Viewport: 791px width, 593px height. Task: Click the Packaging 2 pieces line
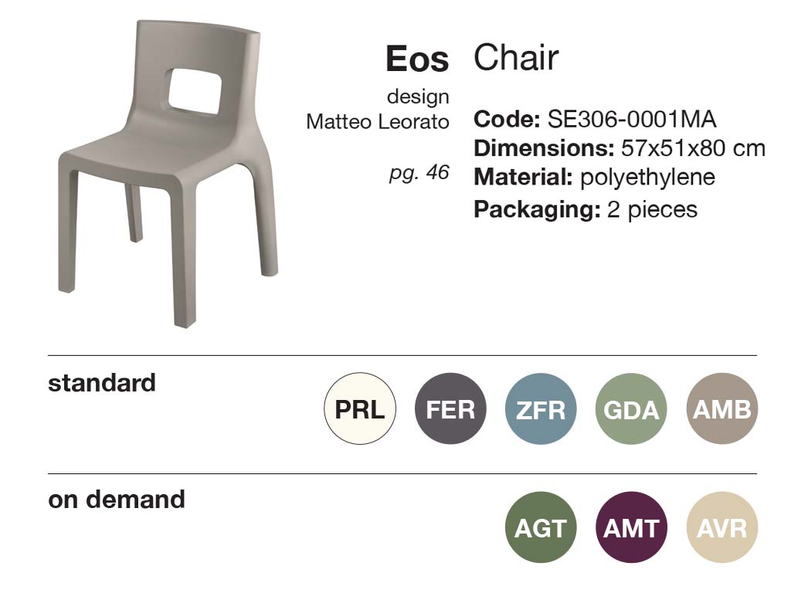pyautogui.click(x=586, y=208)
